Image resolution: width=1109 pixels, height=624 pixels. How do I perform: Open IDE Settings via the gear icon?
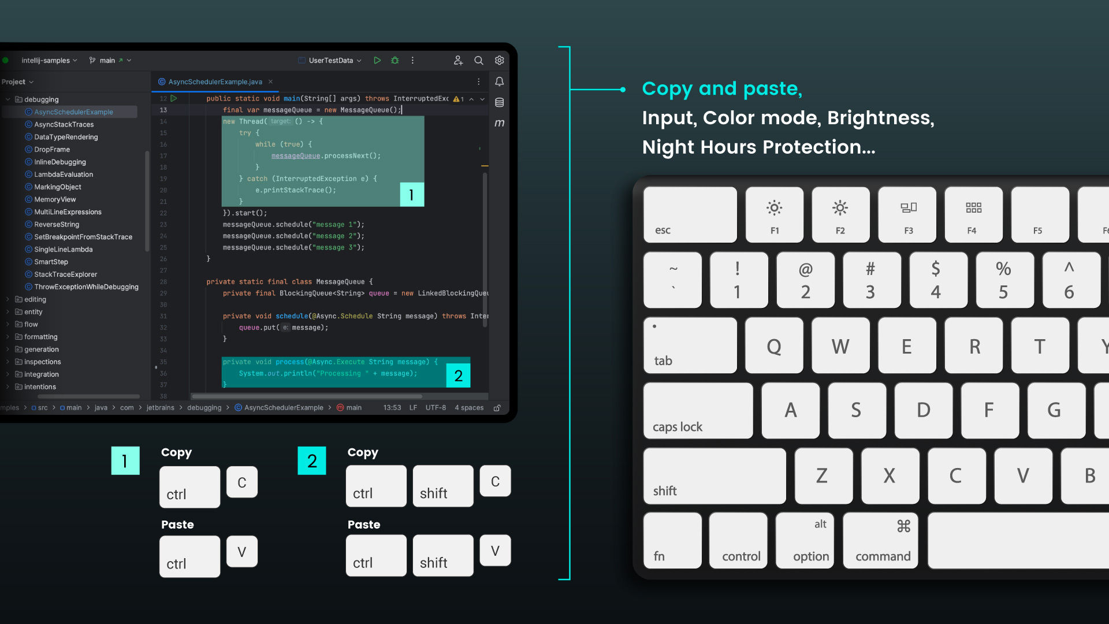pos(500,60)
